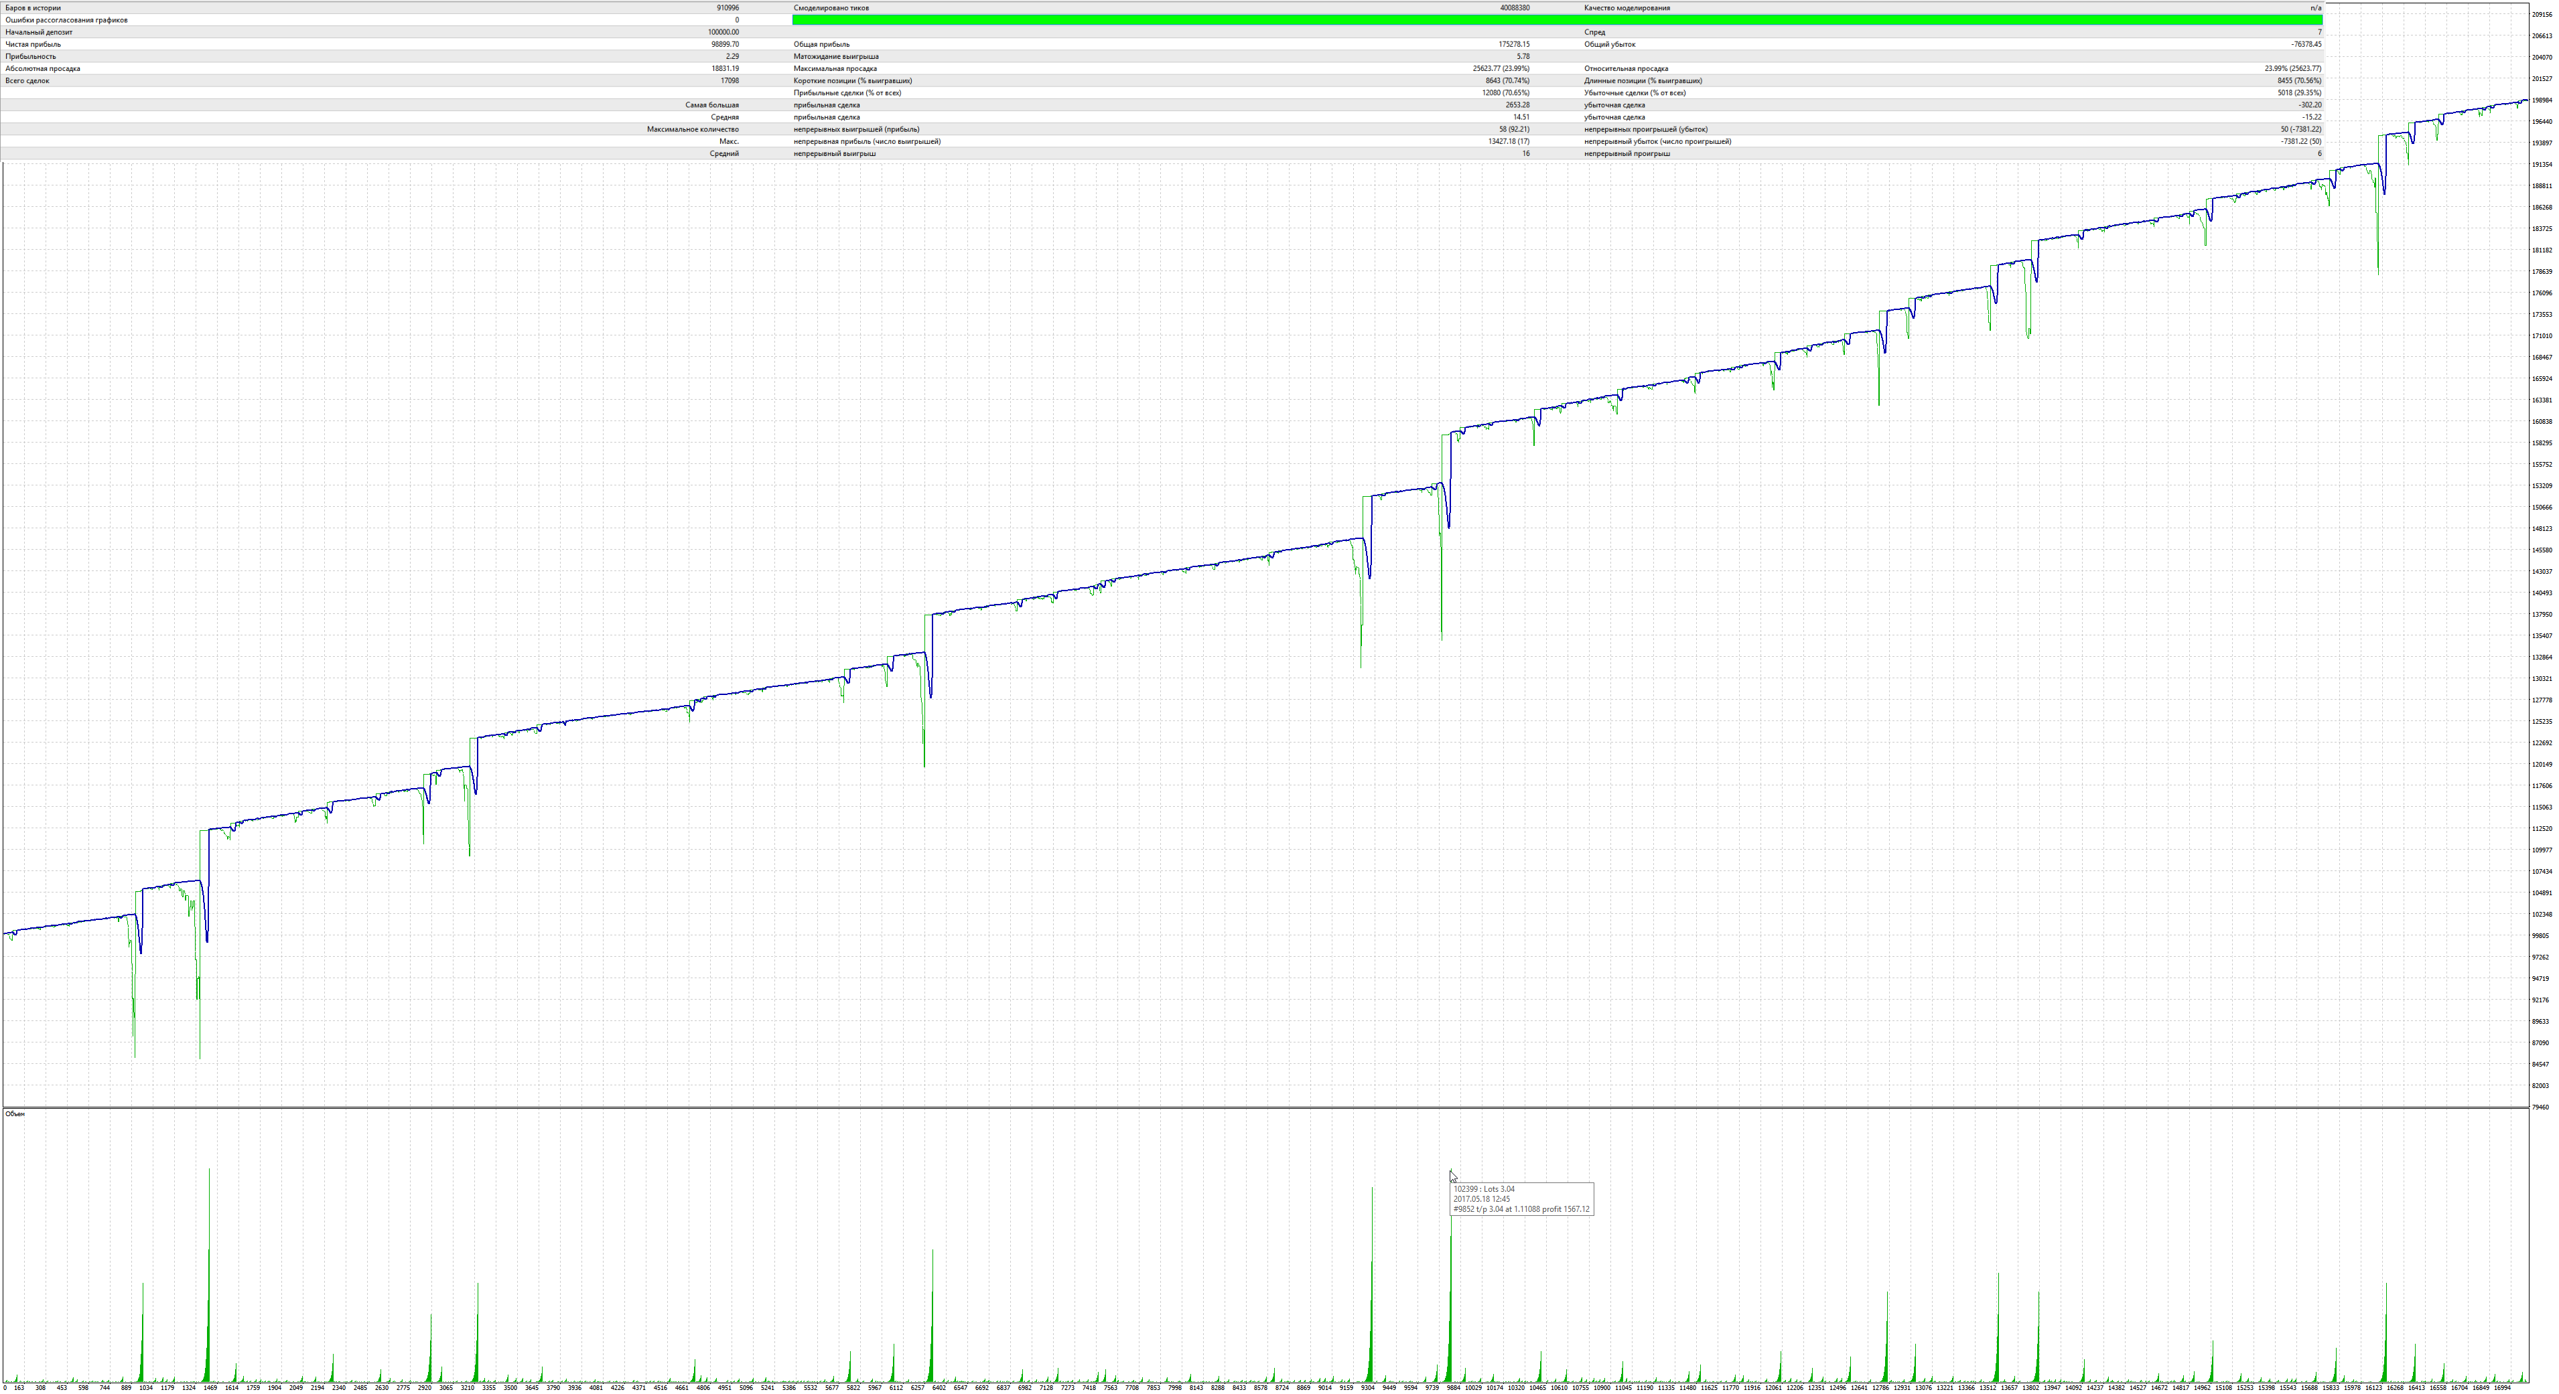
Task: Select short positions value 8643 (70.74%)
Action: click(1508, 80)
